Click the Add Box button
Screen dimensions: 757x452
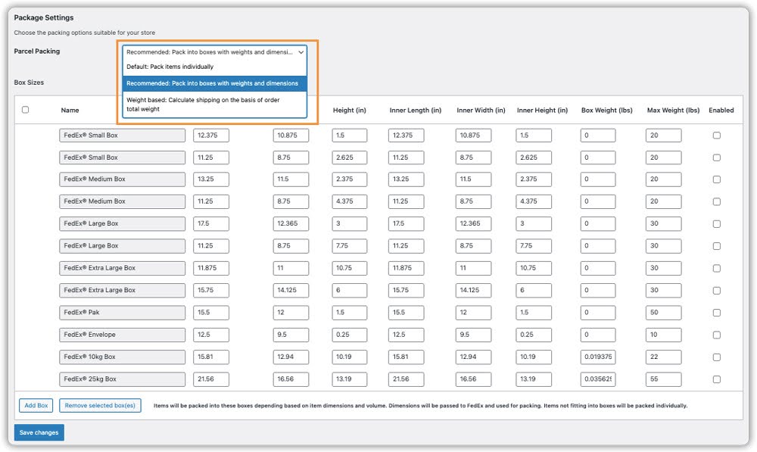pos(35,406)
